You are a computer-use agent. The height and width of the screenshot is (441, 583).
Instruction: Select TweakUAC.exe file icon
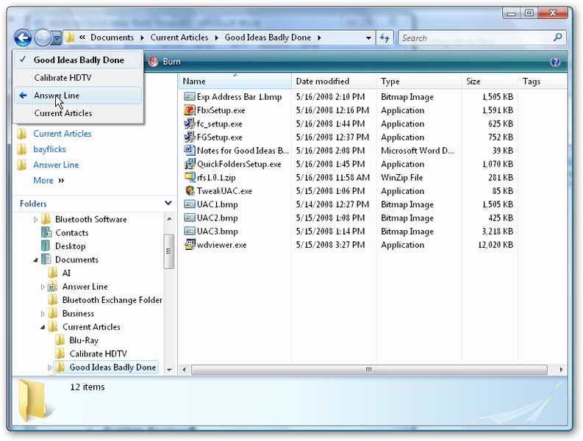190,191
